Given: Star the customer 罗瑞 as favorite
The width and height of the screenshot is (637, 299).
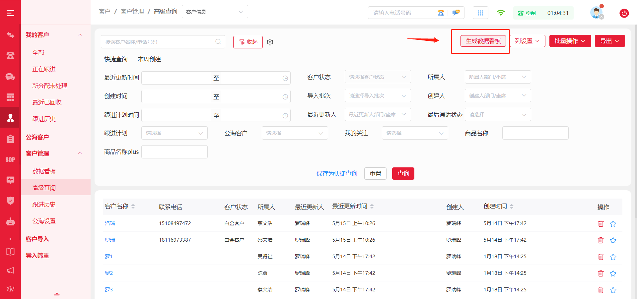Looking at the screenshot, I should pyautogui.click(x=613, y=240).
